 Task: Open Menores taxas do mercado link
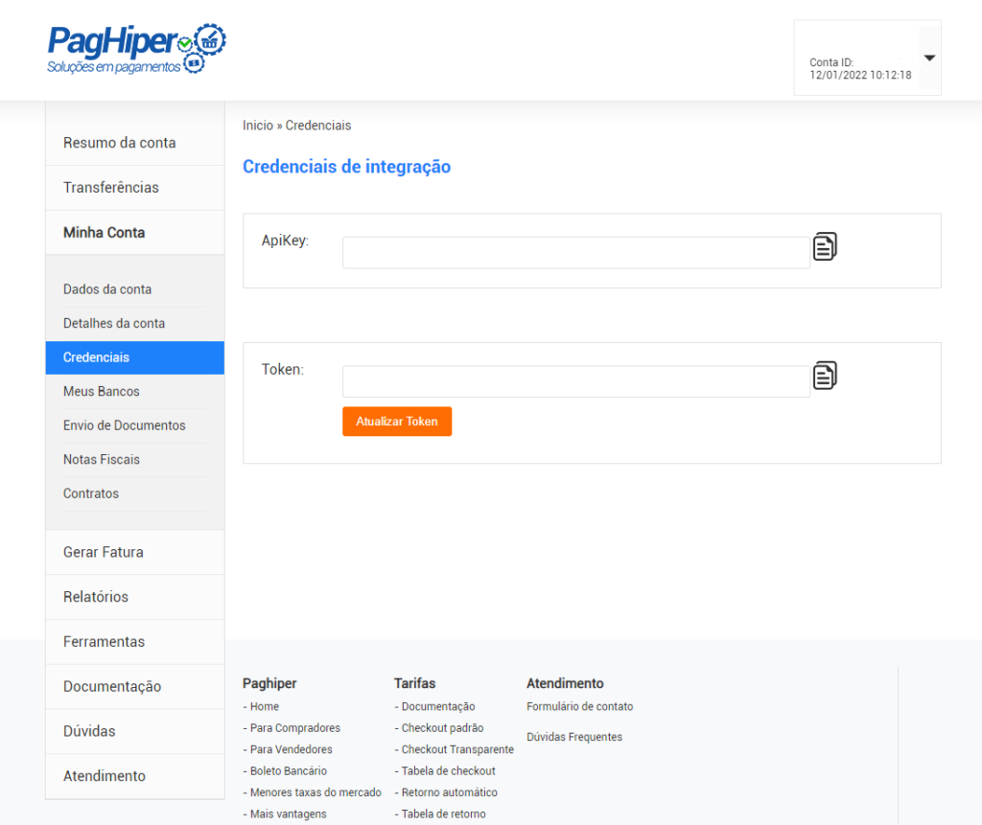[316, 792]
